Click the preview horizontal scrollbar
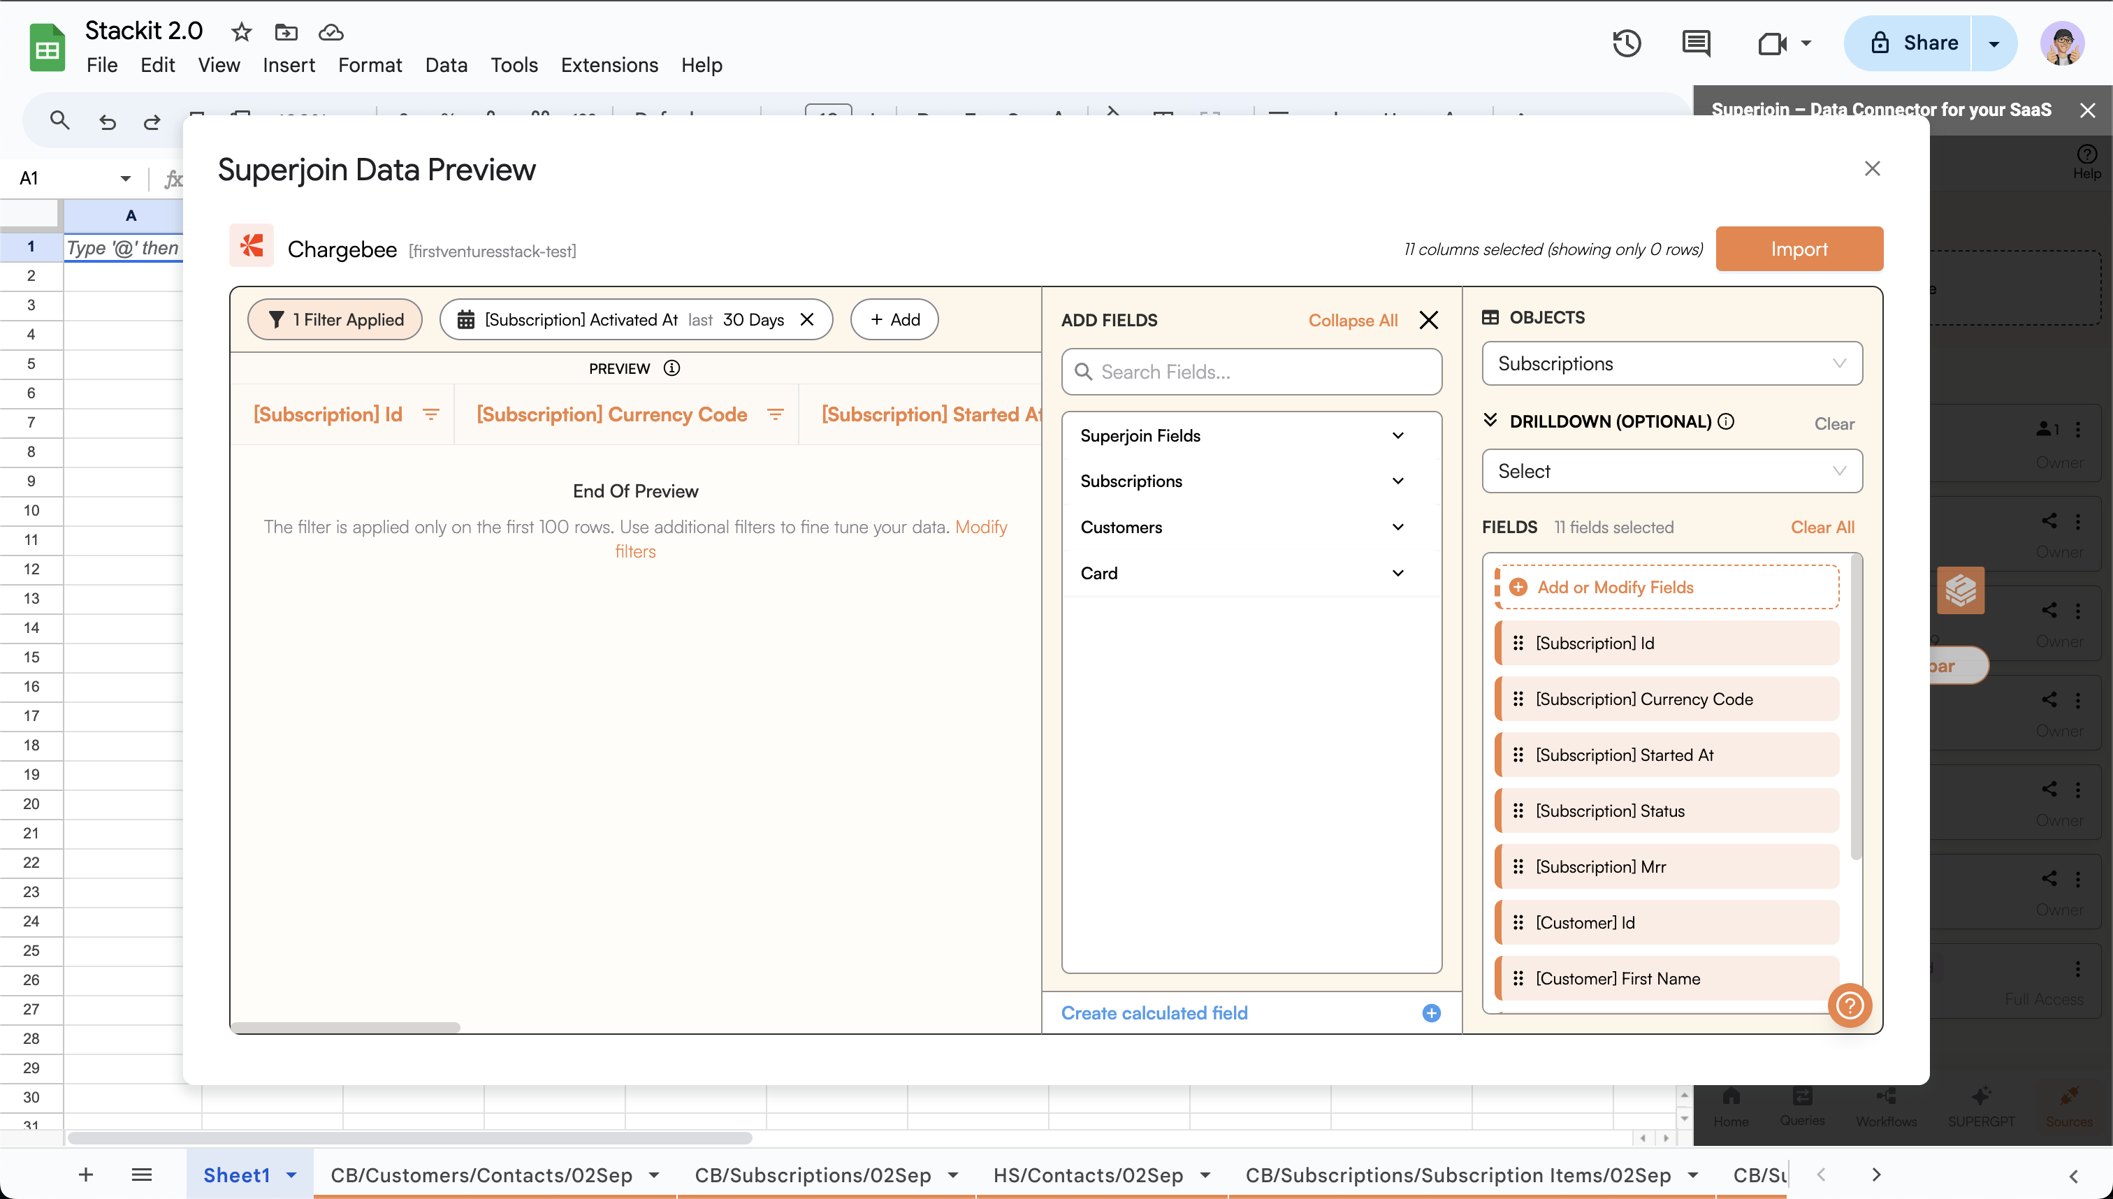 pos(346,1027)
